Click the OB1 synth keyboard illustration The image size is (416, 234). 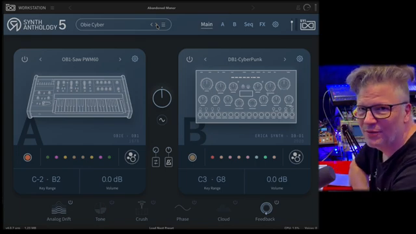[79, 97]
